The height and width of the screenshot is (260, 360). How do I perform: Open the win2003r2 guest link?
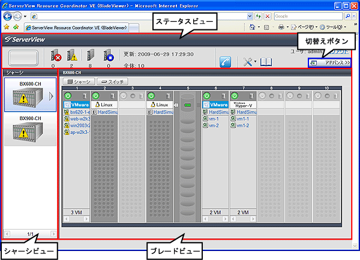80,125
